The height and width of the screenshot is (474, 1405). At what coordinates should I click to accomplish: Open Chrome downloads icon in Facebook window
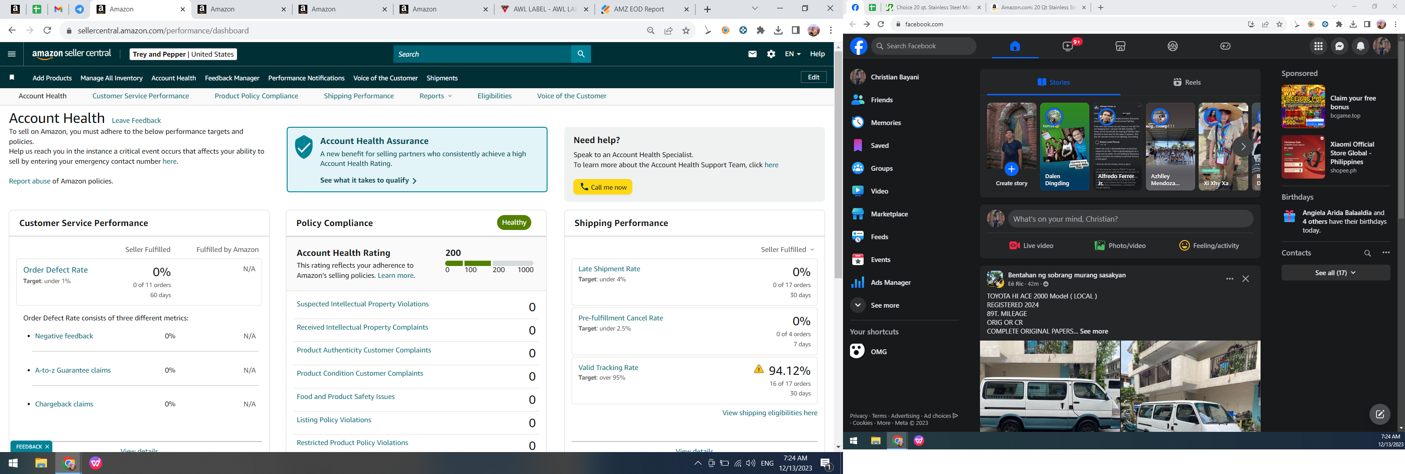coord(1353,24)
